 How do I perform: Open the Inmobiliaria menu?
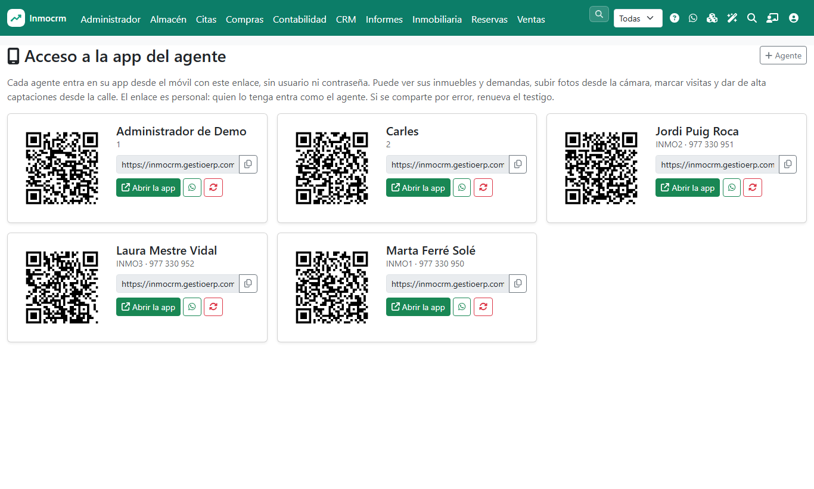pos(437,19)
